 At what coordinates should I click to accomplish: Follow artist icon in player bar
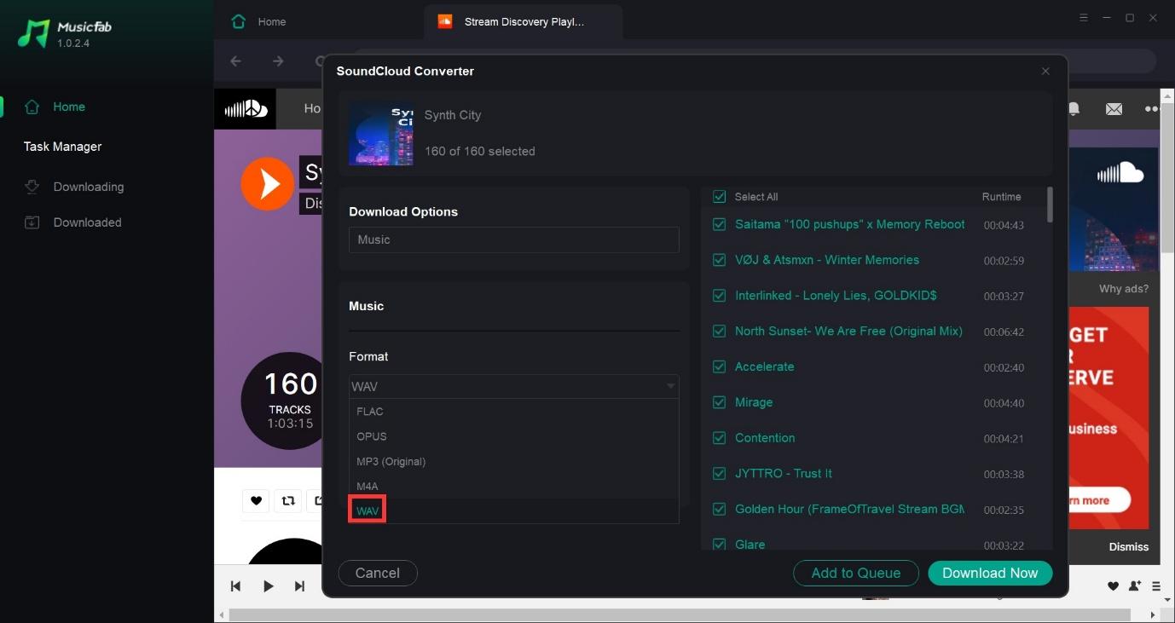pos(1135,586)
